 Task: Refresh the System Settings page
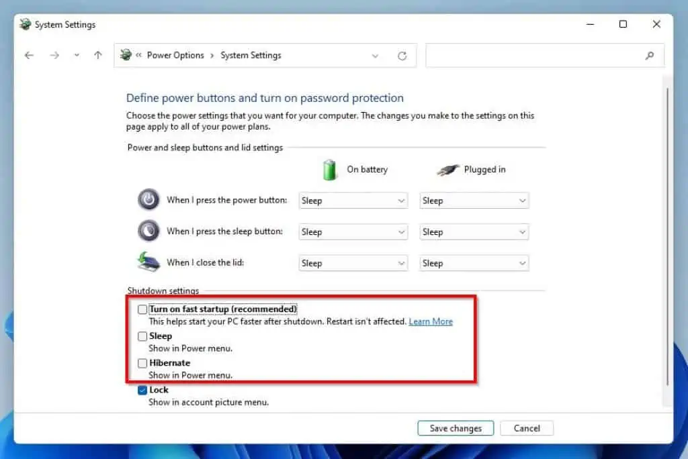point(402,56)
